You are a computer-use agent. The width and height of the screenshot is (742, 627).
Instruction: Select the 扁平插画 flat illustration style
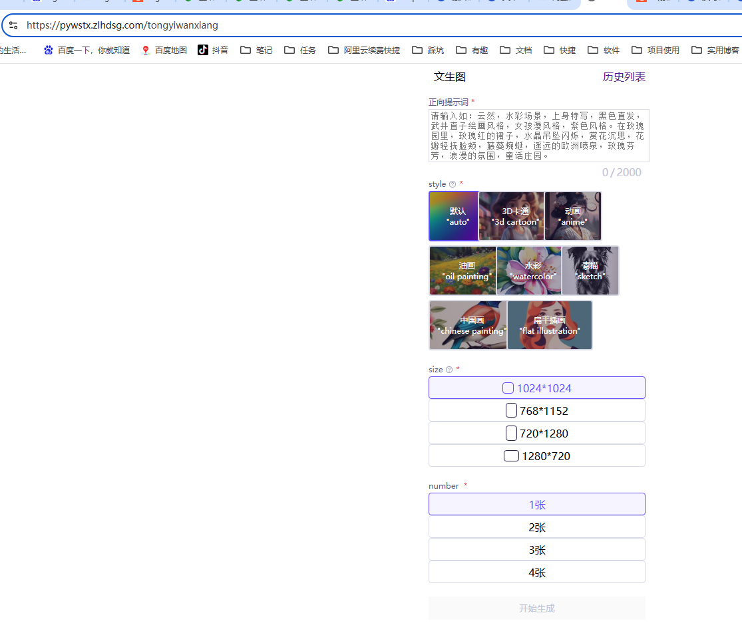[550, 325]
